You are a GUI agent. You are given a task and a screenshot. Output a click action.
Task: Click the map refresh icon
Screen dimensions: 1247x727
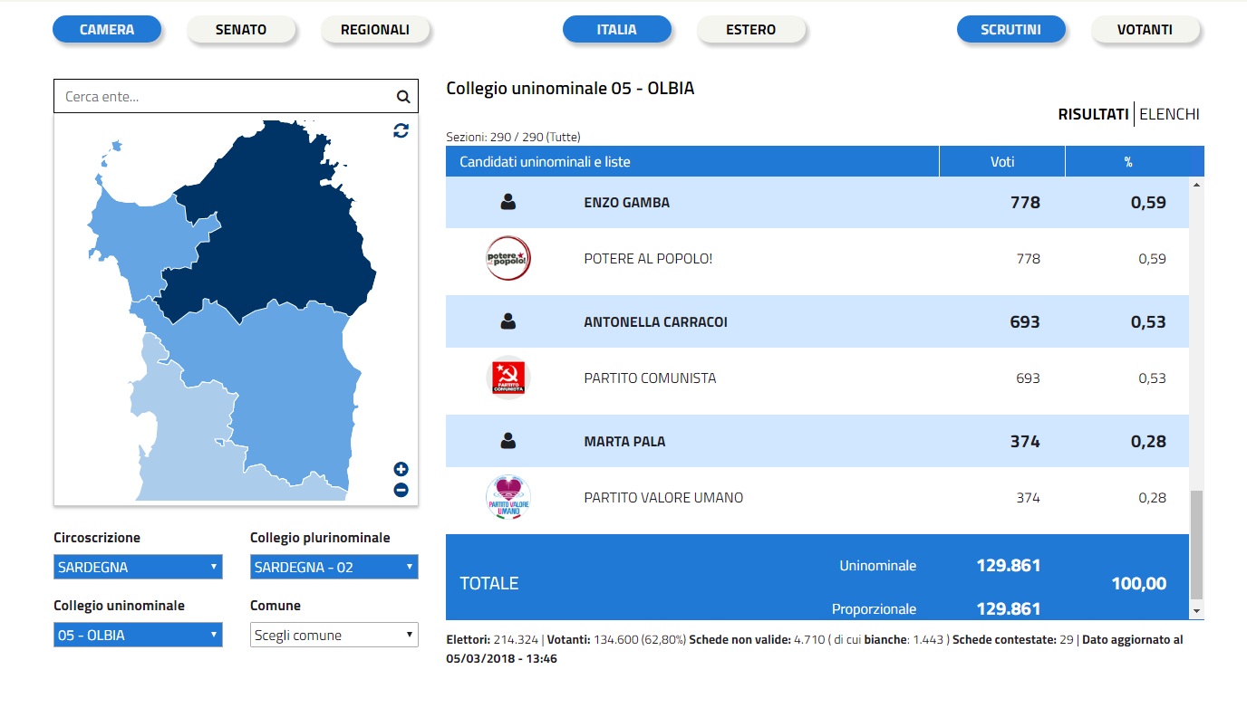[x=401, y=130]
